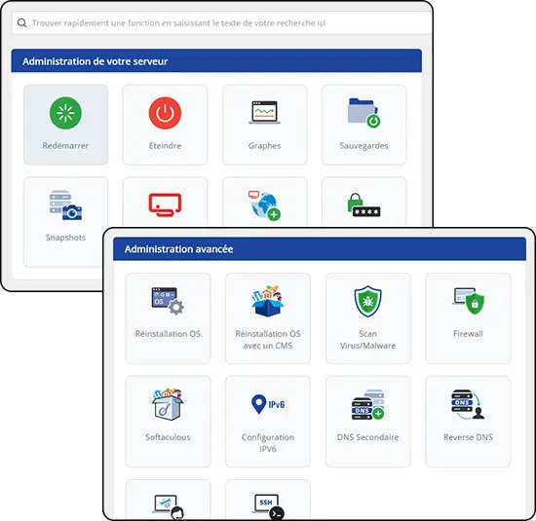The height and width of the screenshot is (521, 536).
Task: Open the Firewall shield lock icon
Action: click(x=468, y=301)
